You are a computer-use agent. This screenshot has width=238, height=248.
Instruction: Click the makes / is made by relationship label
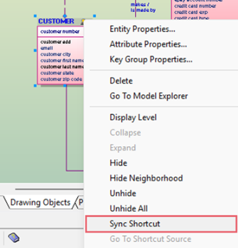click(143, 7)
